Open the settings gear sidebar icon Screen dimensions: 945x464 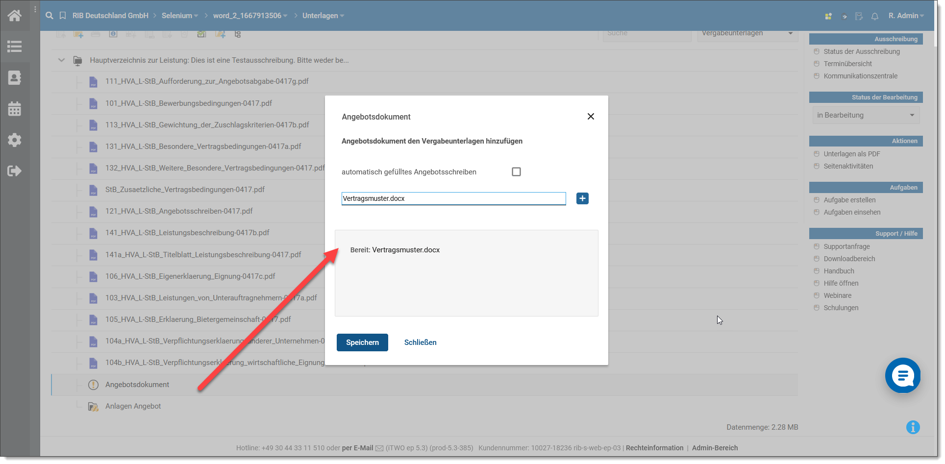coord(14,140)
